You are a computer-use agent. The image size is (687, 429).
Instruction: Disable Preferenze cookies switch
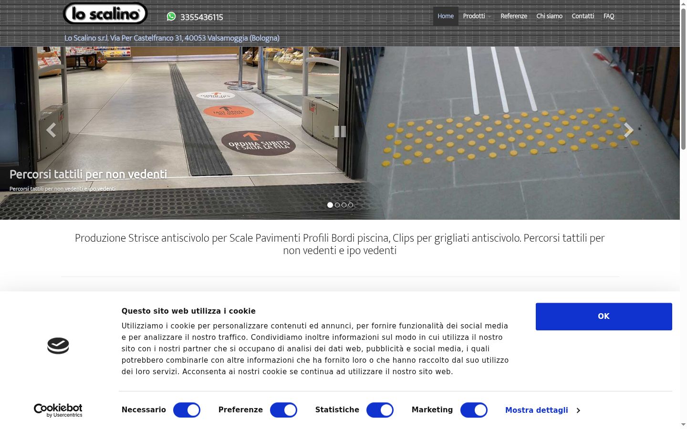(283, 410)
